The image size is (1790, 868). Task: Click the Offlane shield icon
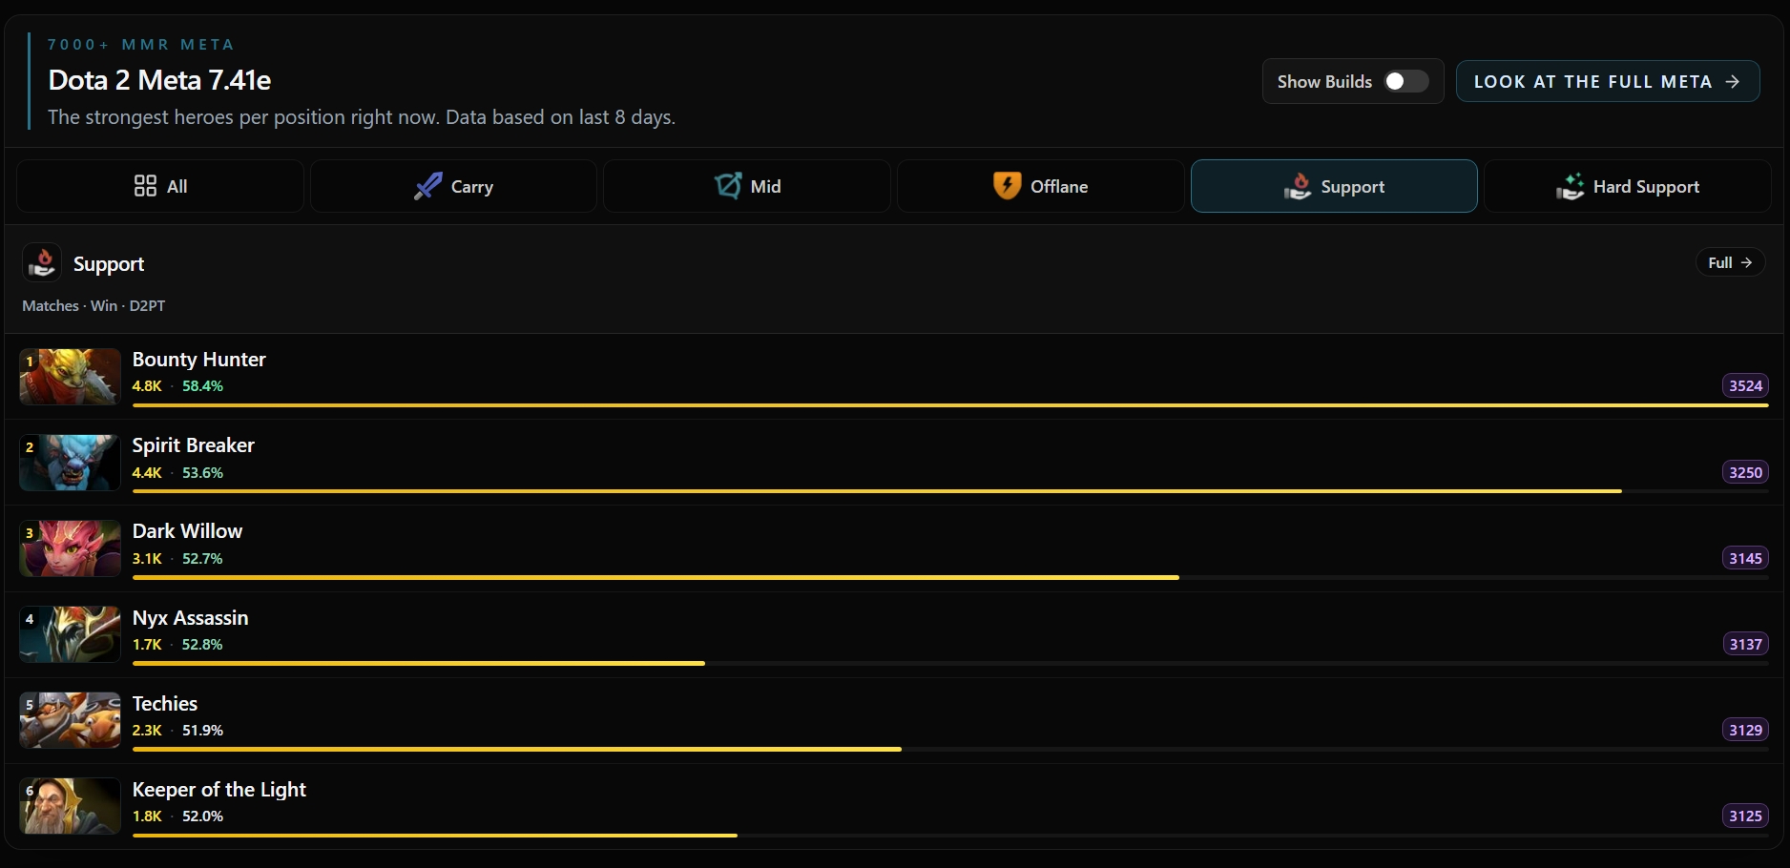coord(1007,185)
